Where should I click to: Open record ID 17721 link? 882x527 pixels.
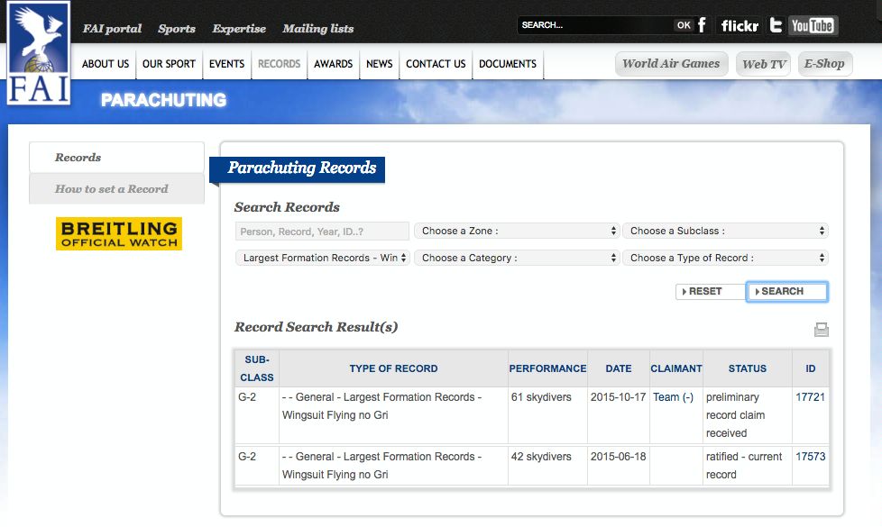point(810,397)
